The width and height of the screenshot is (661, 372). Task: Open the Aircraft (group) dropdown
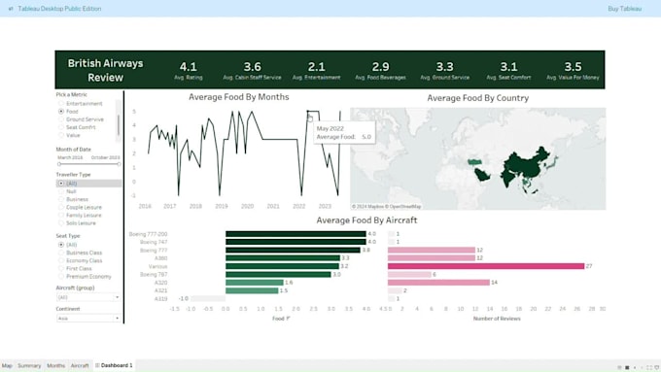88,297
